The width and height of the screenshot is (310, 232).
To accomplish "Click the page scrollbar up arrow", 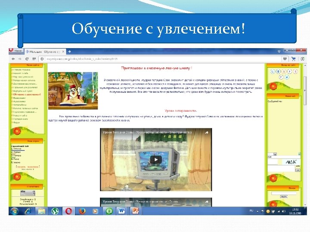I will click(x=305, y=65).
